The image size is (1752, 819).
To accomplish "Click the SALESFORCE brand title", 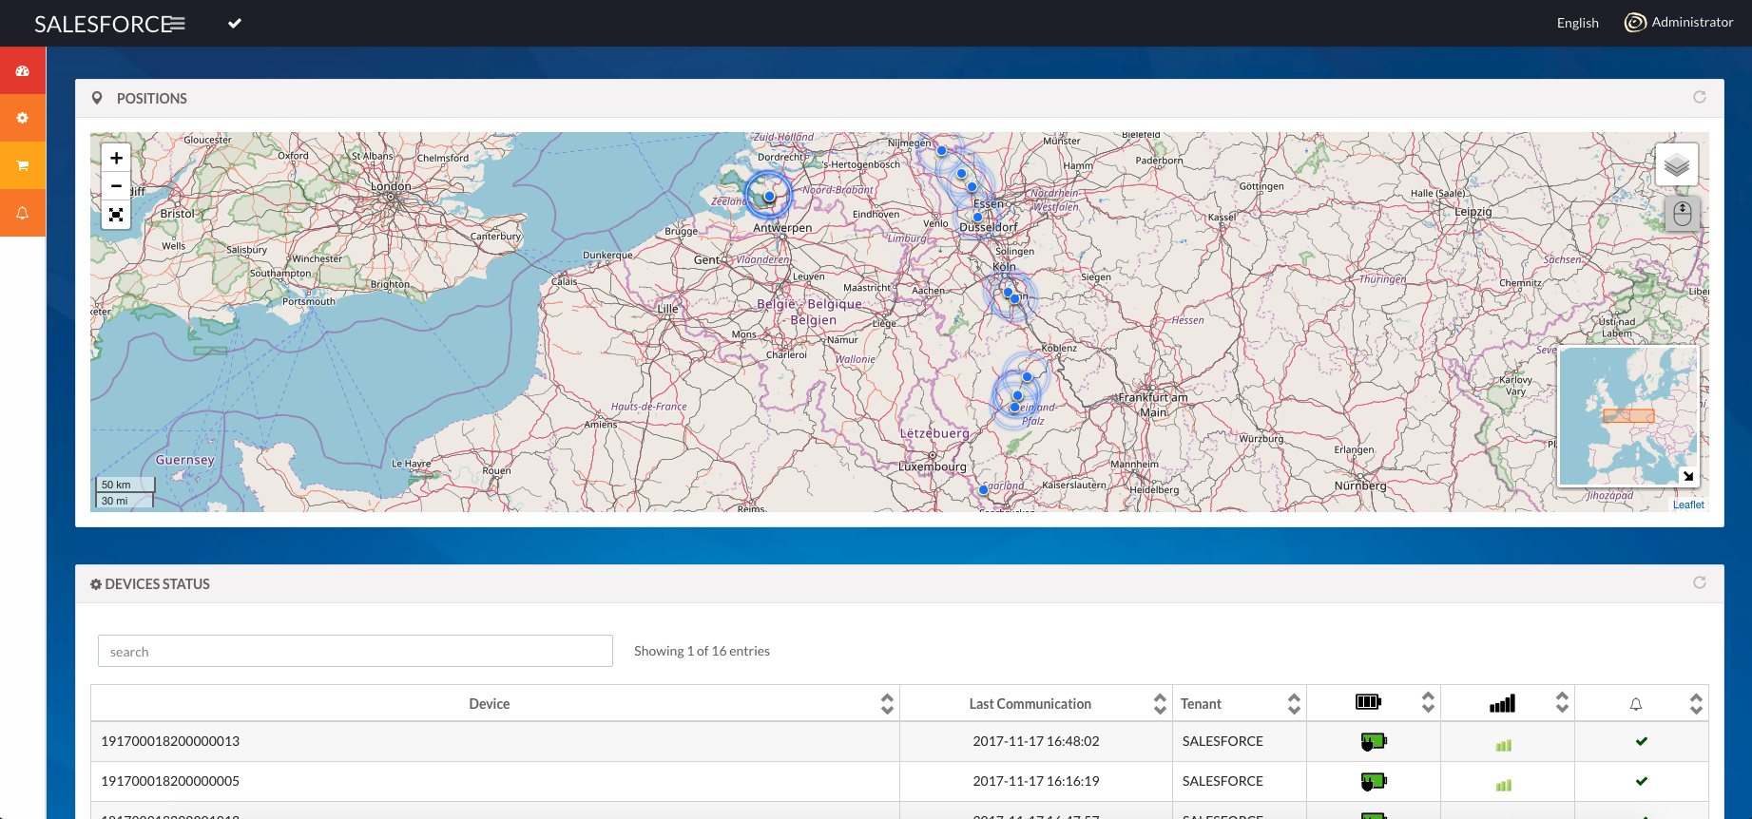I will 103,24.
